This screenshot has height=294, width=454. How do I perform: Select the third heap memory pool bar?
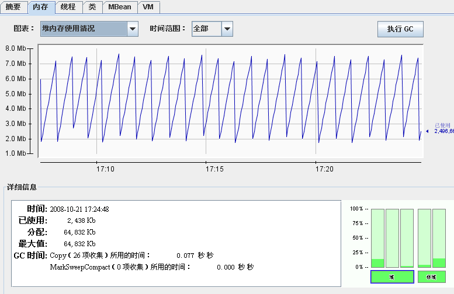(407, 238)
